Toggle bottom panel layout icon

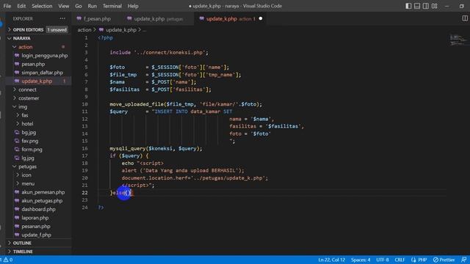pos(417,6)
